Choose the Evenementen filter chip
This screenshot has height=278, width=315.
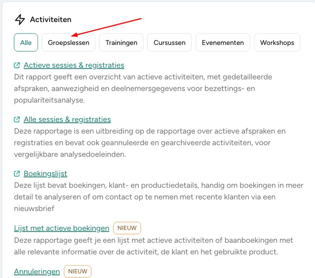tap(223, 43)
